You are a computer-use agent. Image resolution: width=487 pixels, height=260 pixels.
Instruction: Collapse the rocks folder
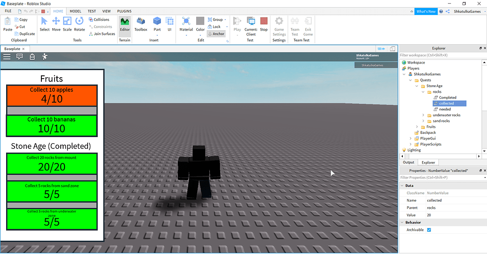pos(423,92)
